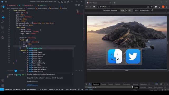
Task: Click the main branch in status bar
Action: click(x=7, y=89)
